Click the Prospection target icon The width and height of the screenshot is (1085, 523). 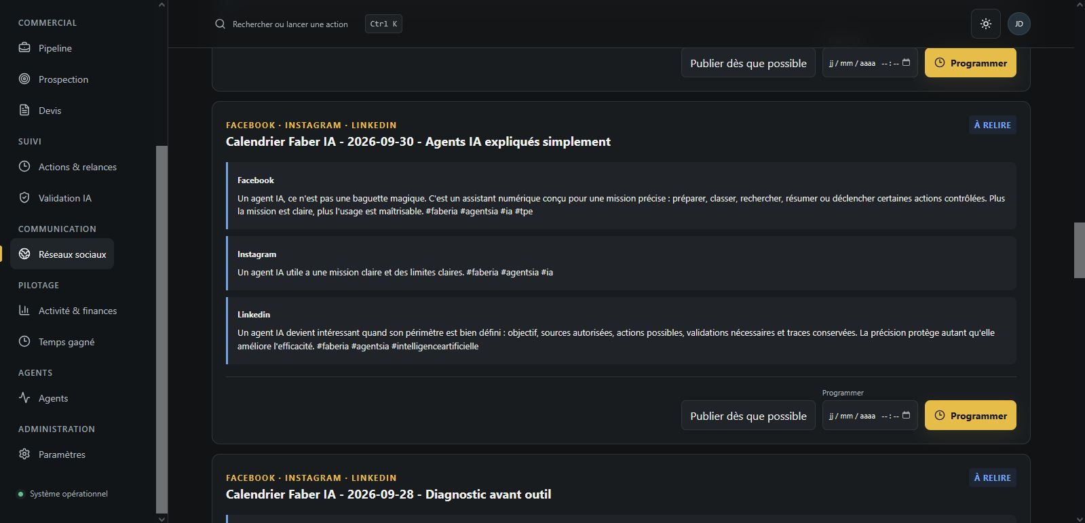(24, 79)
